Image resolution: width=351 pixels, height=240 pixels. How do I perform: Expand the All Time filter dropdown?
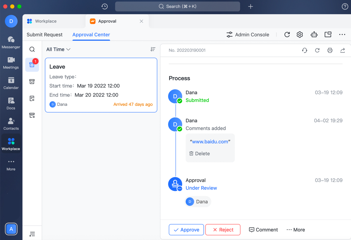click(x=58, y=49)
